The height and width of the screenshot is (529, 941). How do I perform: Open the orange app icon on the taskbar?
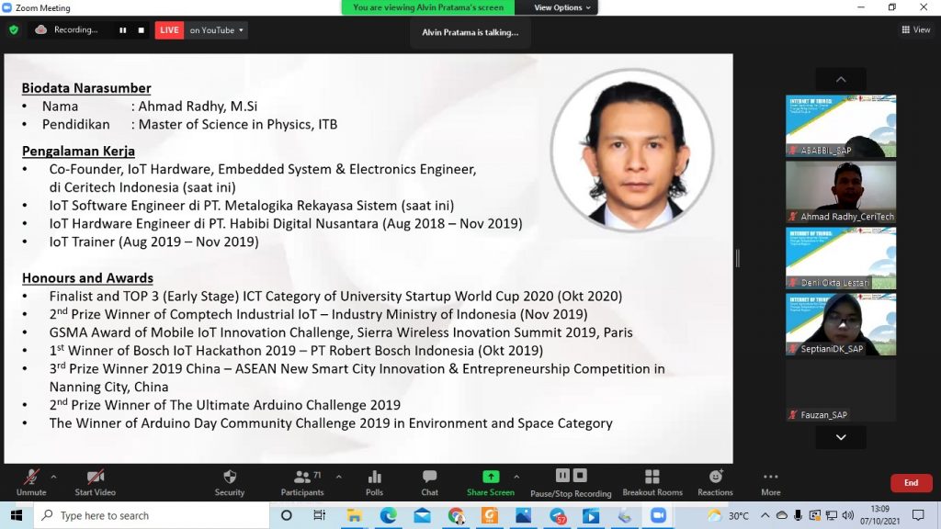coord(490,515)
